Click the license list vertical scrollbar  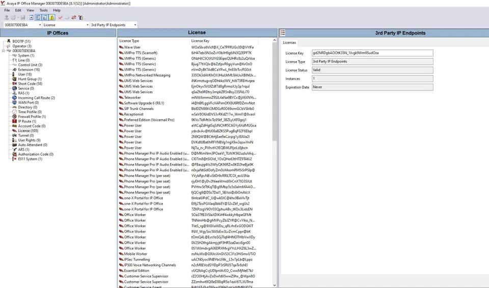point(275,92)
